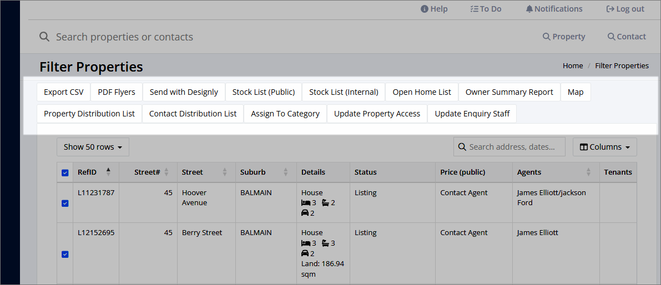
Task: Sort table by RefID arrows
Action: (108, 172)
